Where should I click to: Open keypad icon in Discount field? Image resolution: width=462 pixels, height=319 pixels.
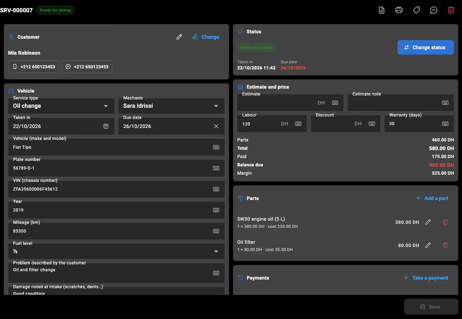coord(372,124)
